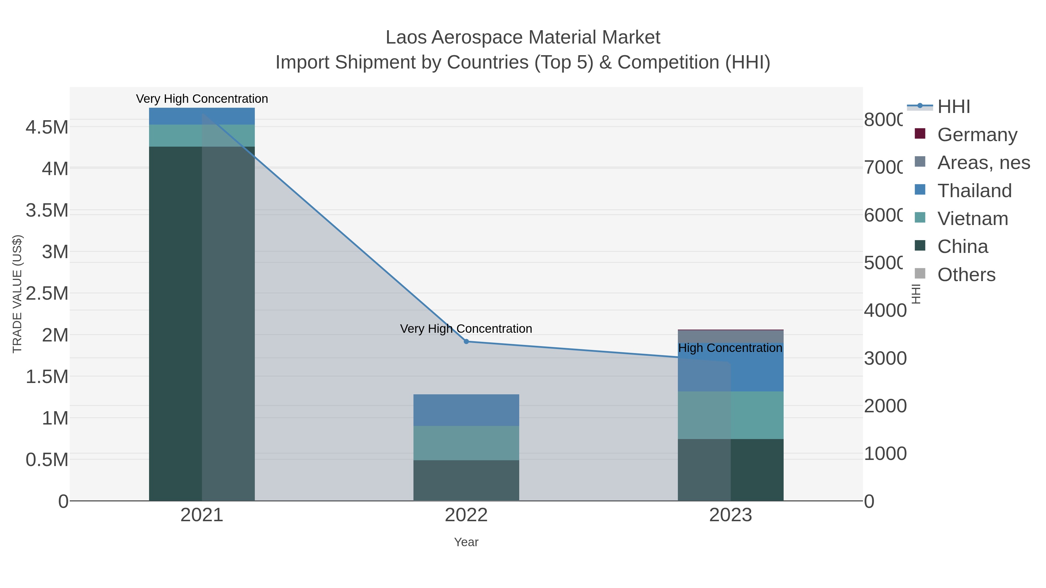This screenshot has width=1046, height=588.
Task: Select the HHI data point for 2022
Action: (x=466, y=342)
